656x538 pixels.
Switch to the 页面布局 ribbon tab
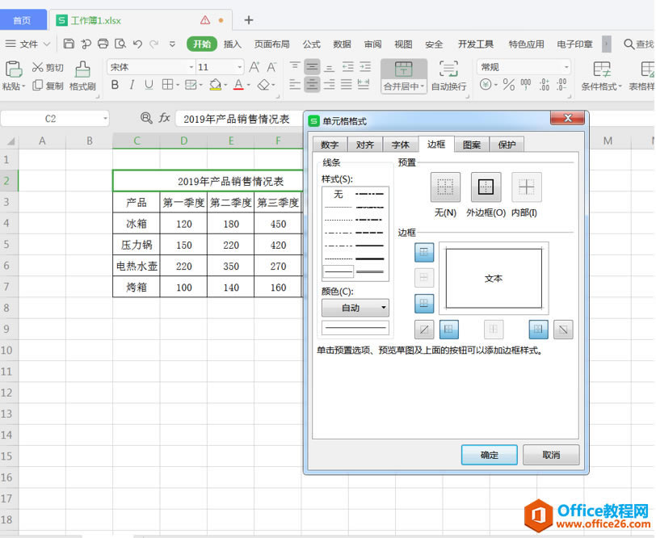(272, 44)
